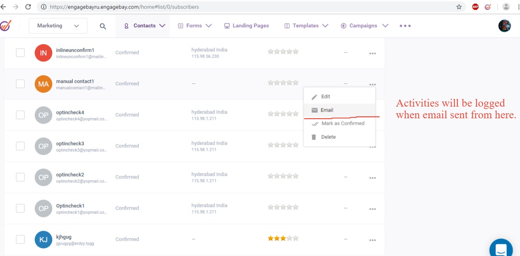
Task: Open the AdBlock Plus extension icon
Action: click(x=475, y=7)
